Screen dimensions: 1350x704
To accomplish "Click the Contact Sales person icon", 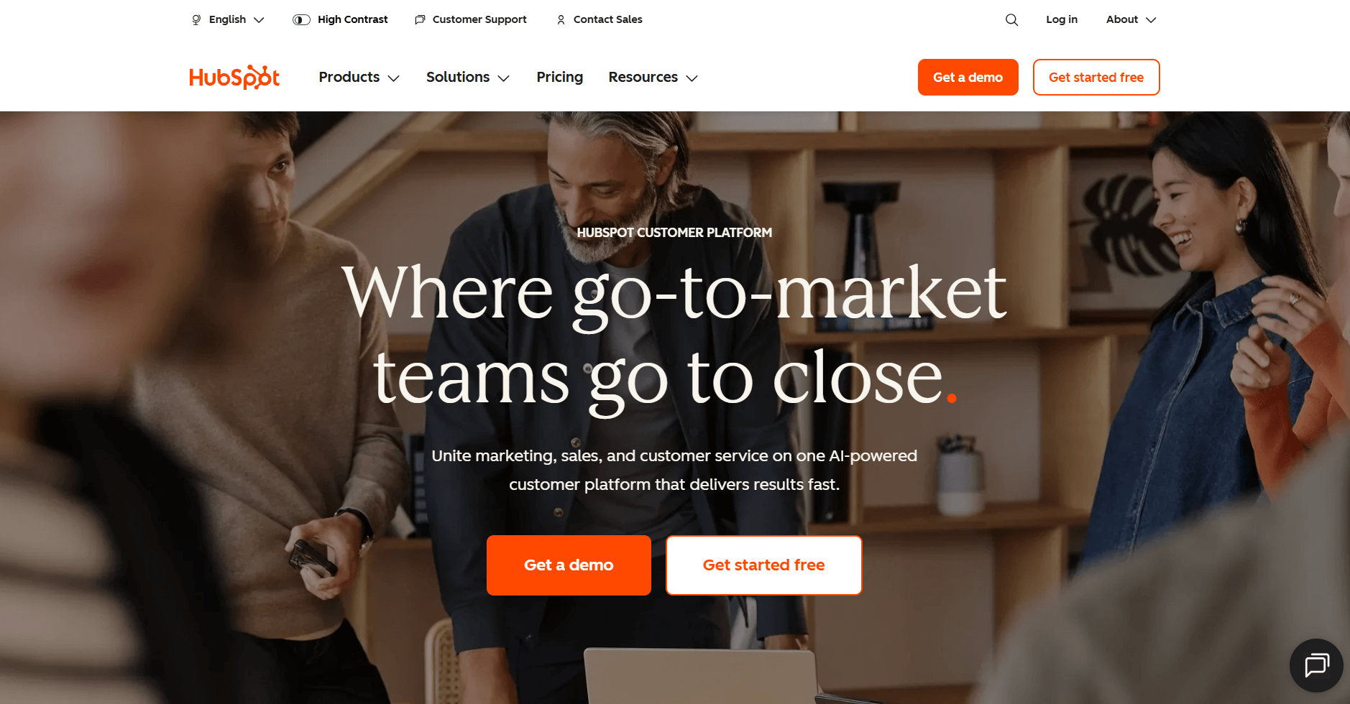I will coord(561,19).
